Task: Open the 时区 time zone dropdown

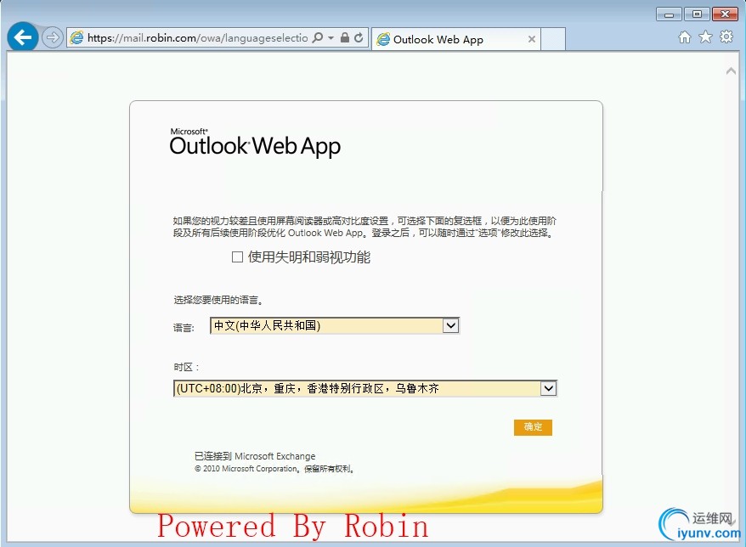Action: click(x=365, y=389)
